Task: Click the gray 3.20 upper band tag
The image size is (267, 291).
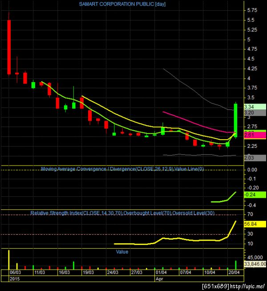Action: pyautogui.click(x=255, y=112)
